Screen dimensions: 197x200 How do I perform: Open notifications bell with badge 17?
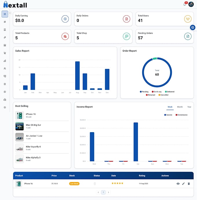[185, 4]
